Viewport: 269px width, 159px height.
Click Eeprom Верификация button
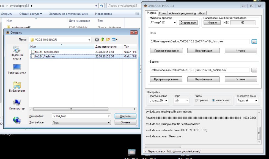[x=204, y=79]
